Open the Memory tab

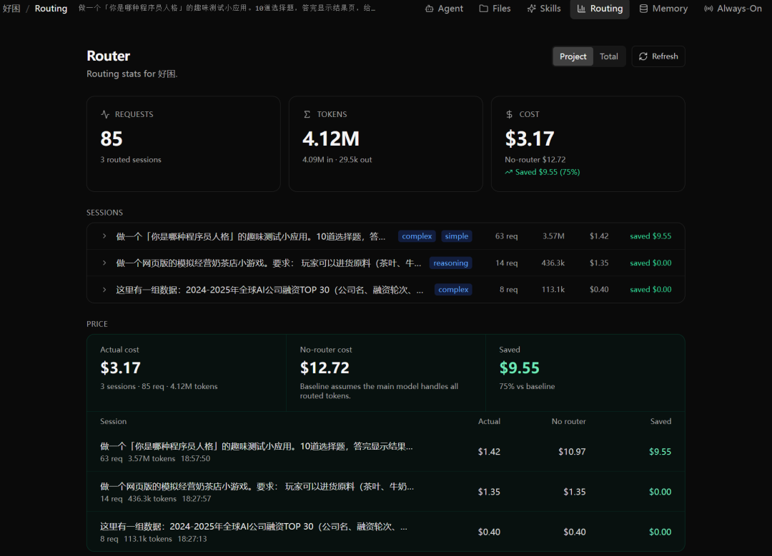tap(663, 9)
